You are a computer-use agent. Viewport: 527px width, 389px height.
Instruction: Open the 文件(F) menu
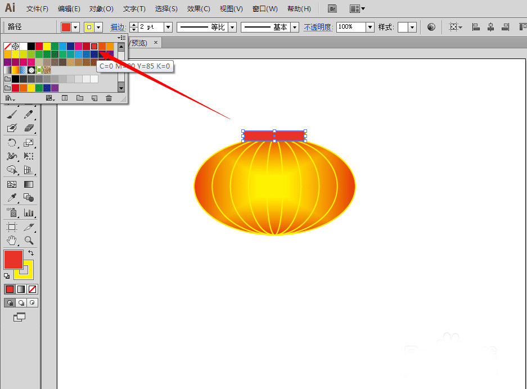point(37,9)
